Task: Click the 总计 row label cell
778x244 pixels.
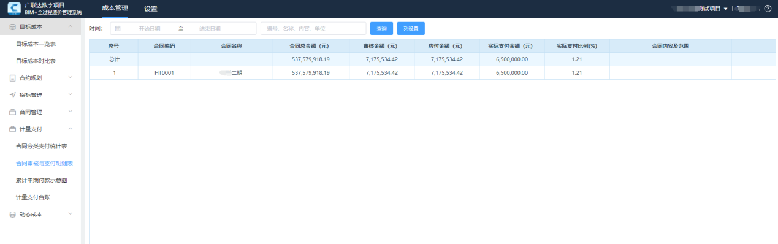Action: [113, 59]
